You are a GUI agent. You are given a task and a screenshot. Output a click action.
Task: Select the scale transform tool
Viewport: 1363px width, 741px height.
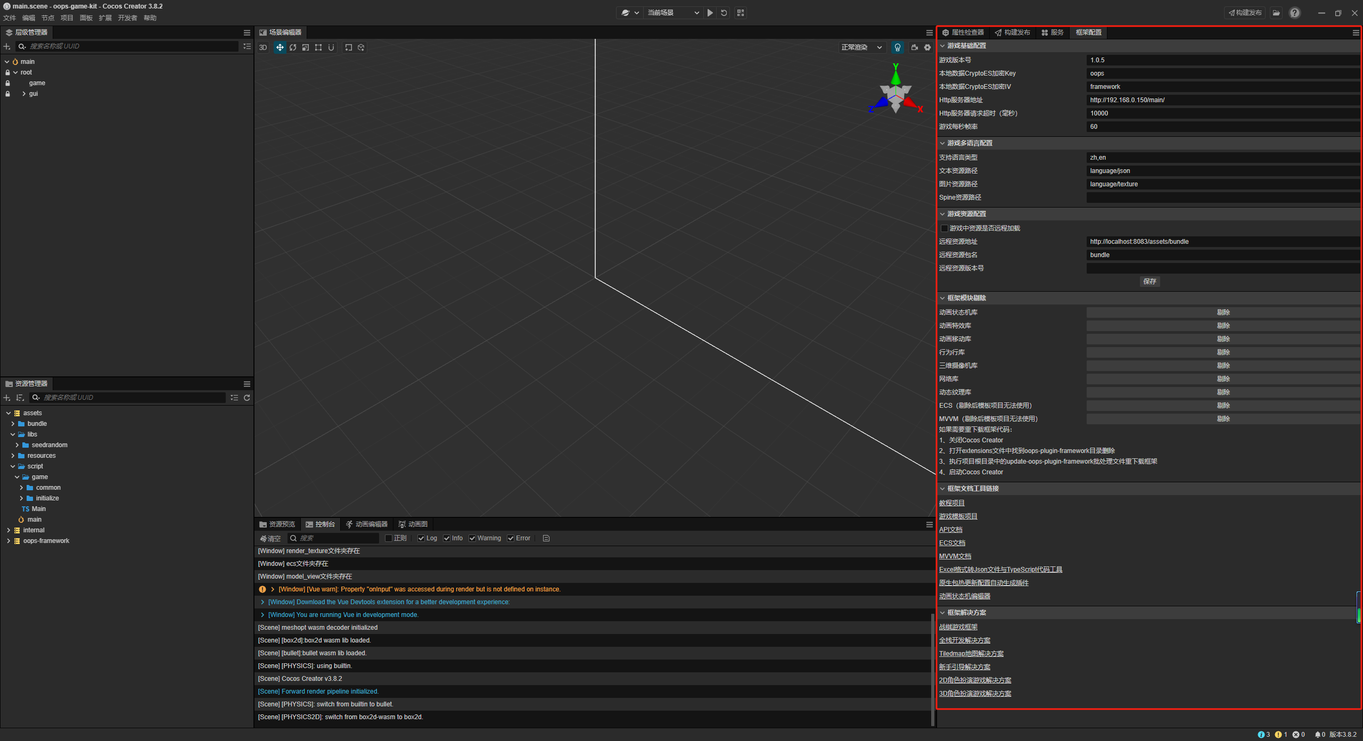306,47
